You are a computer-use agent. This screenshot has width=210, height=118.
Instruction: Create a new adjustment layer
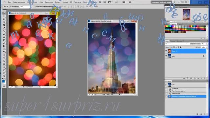pyautogui.click(x=195, y=78)
